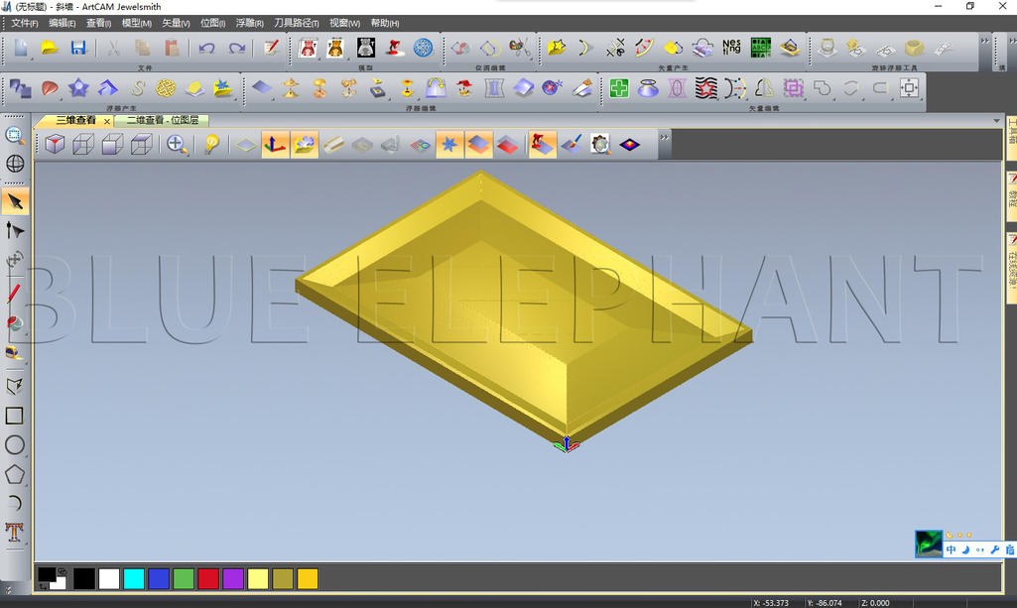Click the yellow star vector creation icon

556,48
